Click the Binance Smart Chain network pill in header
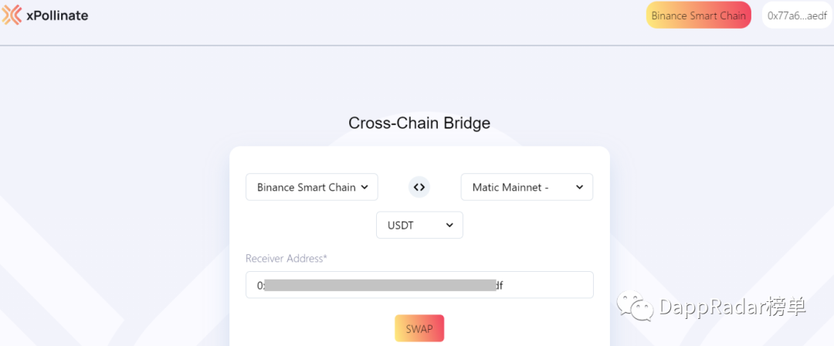This screenshot has width=834, height=346. (x=698, y=15)
